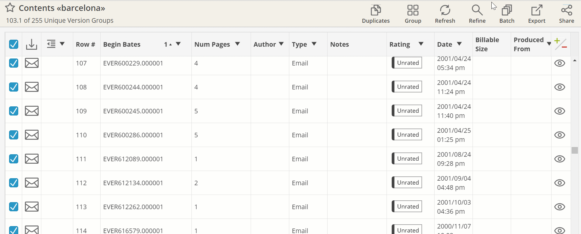Screen dimensions: 581x234
Task: Uncheck the checkbox for row 110
Action: 14,135
